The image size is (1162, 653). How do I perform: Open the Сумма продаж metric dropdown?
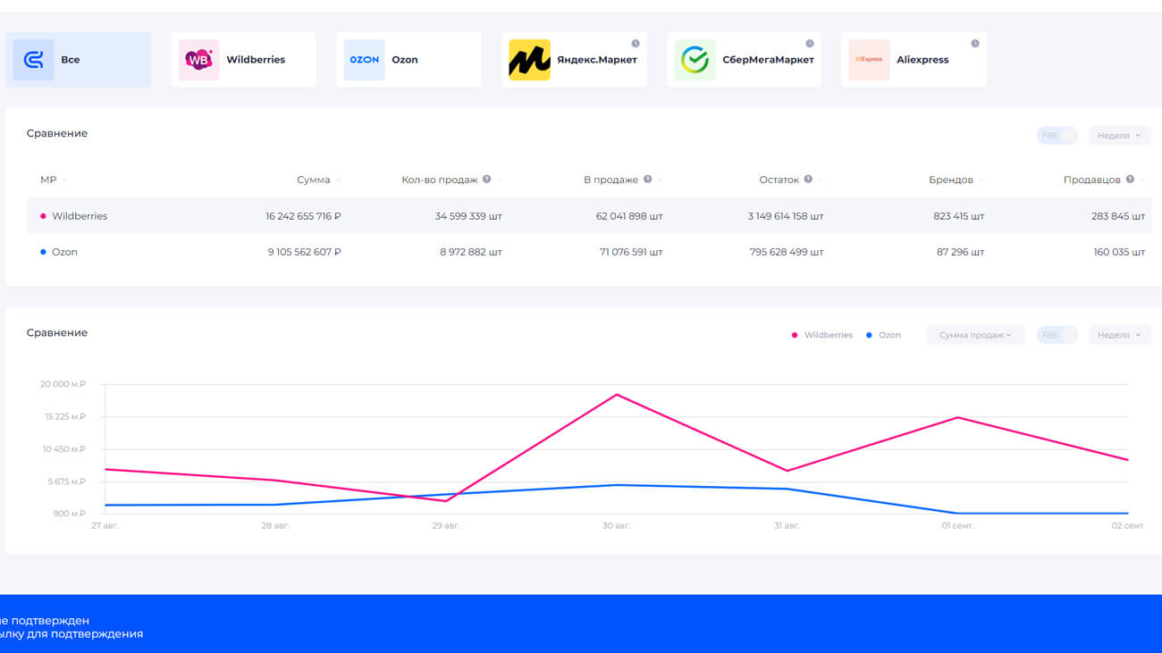[975, 335]
